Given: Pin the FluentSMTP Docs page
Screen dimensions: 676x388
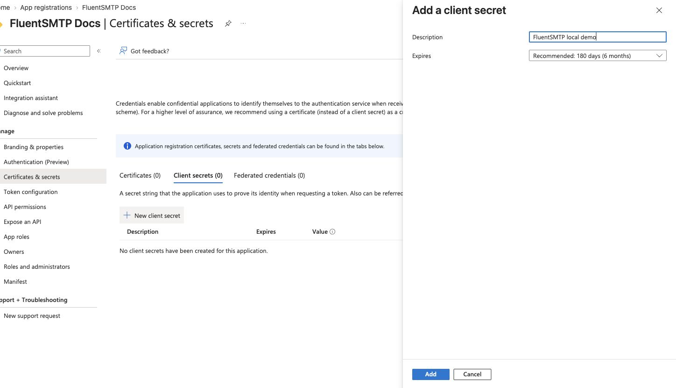Looking at the screenshot, I should (228, 23).
